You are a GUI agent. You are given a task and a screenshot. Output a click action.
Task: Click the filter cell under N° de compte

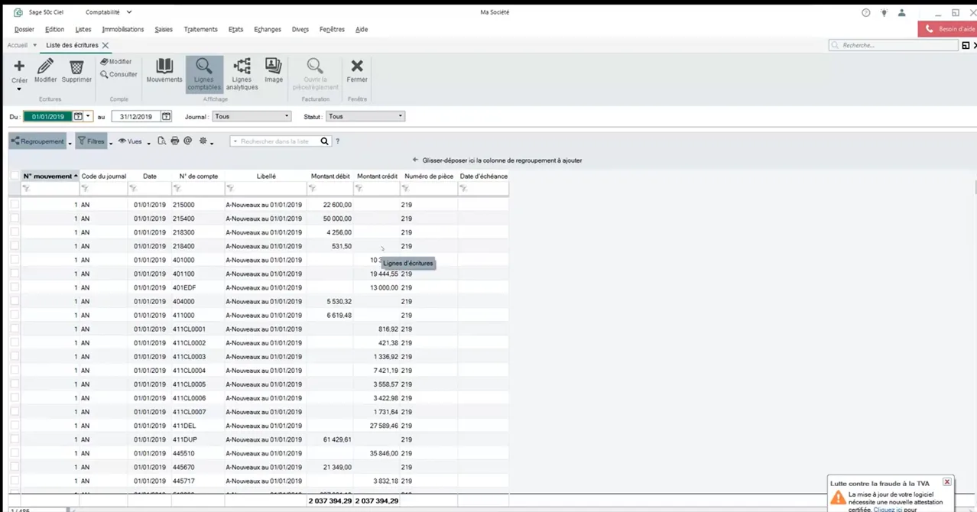click(x=197, y=188)
